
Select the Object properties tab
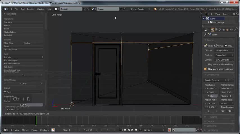click(x=227, y=30)
